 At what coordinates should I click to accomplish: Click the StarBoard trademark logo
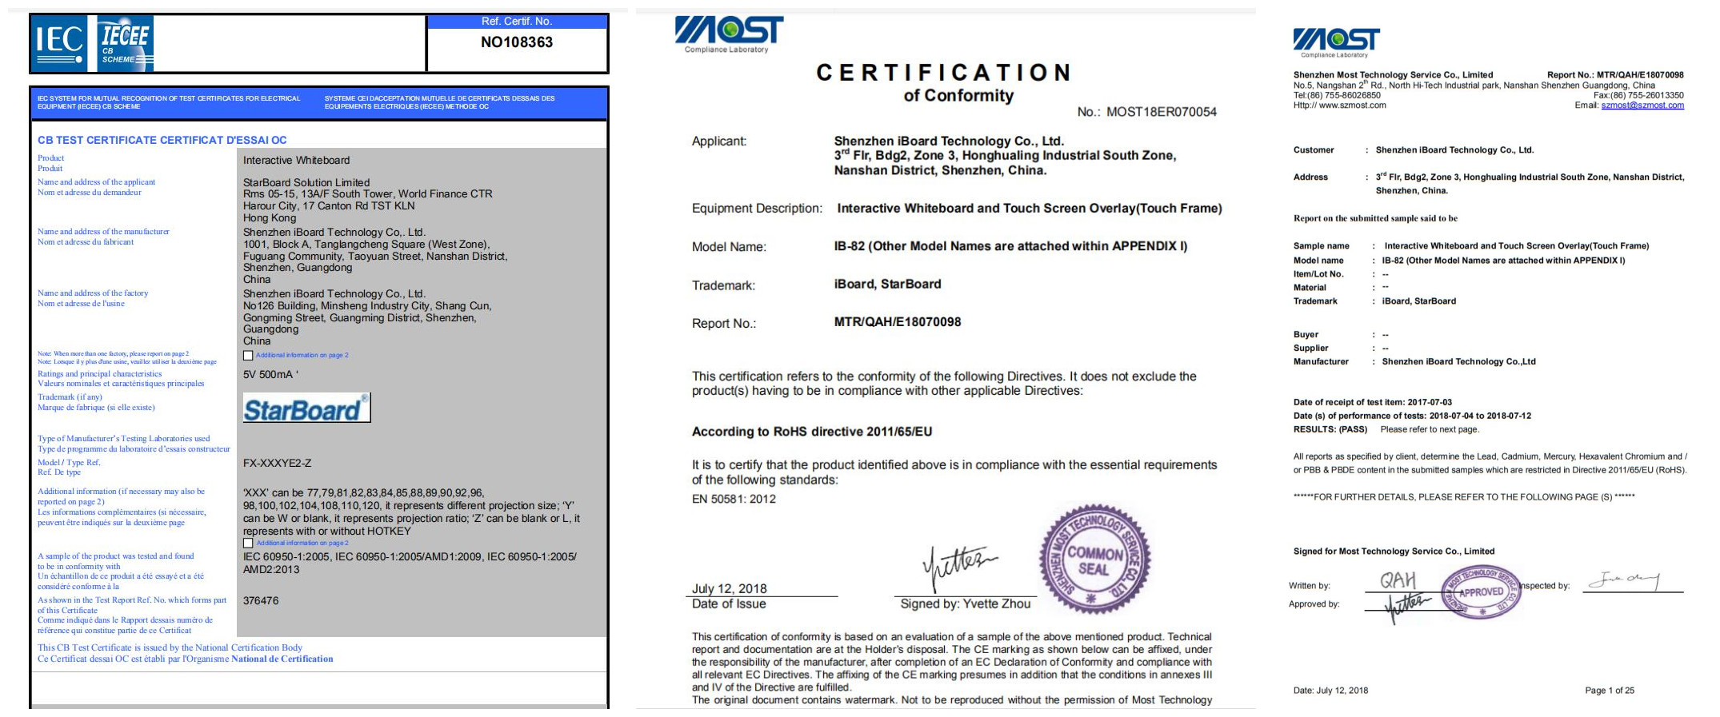[306, 408]
